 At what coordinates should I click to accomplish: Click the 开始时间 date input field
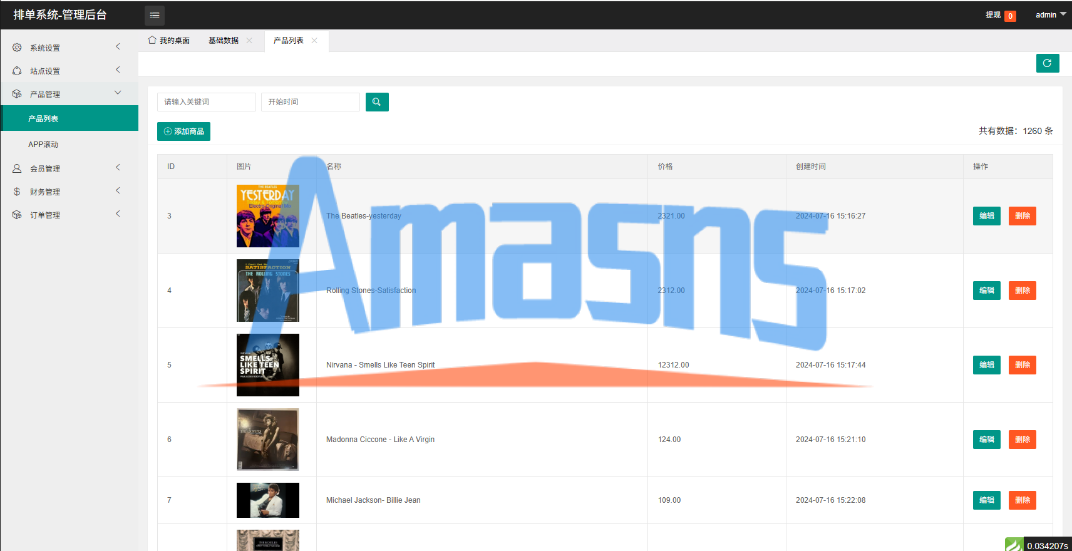[x=311, y=102]
